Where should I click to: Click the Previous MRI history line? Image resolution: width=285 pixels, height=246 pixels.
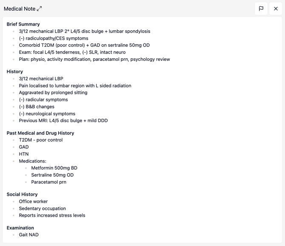click(x=63, y=120)
